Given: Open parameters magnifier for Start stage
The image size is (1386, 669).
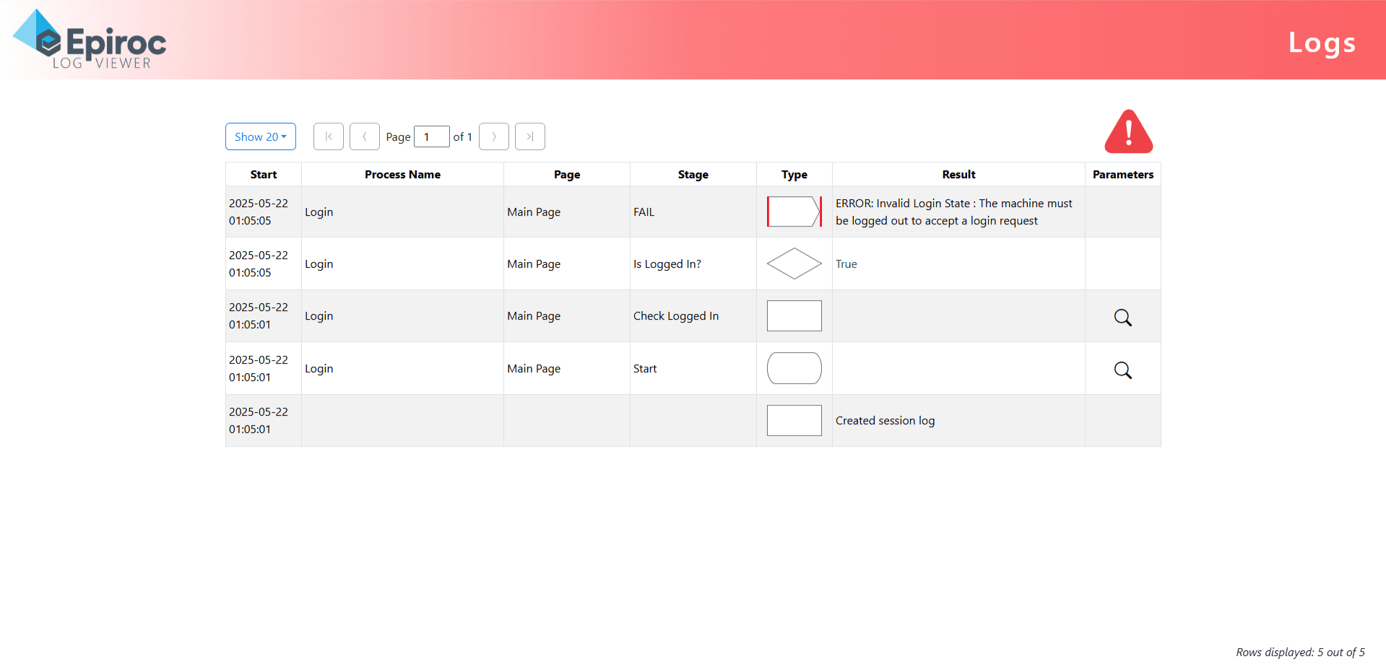Looking at the screenshot, I should 1122,370.
